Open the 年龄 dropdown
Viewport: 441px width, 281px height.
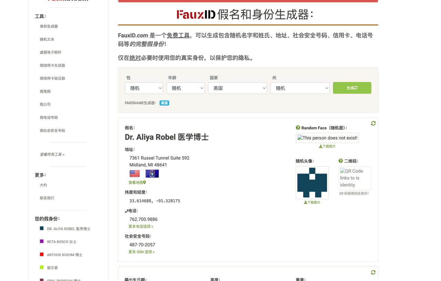[185, 88]
